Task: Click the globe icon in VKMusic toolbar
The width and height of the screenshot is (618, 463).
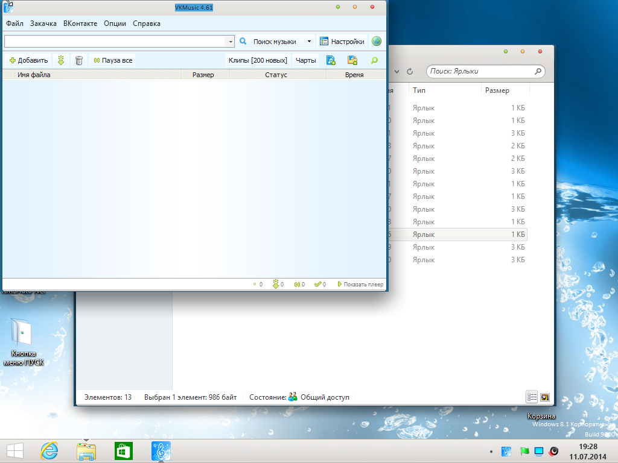Action: coord(377,41)
